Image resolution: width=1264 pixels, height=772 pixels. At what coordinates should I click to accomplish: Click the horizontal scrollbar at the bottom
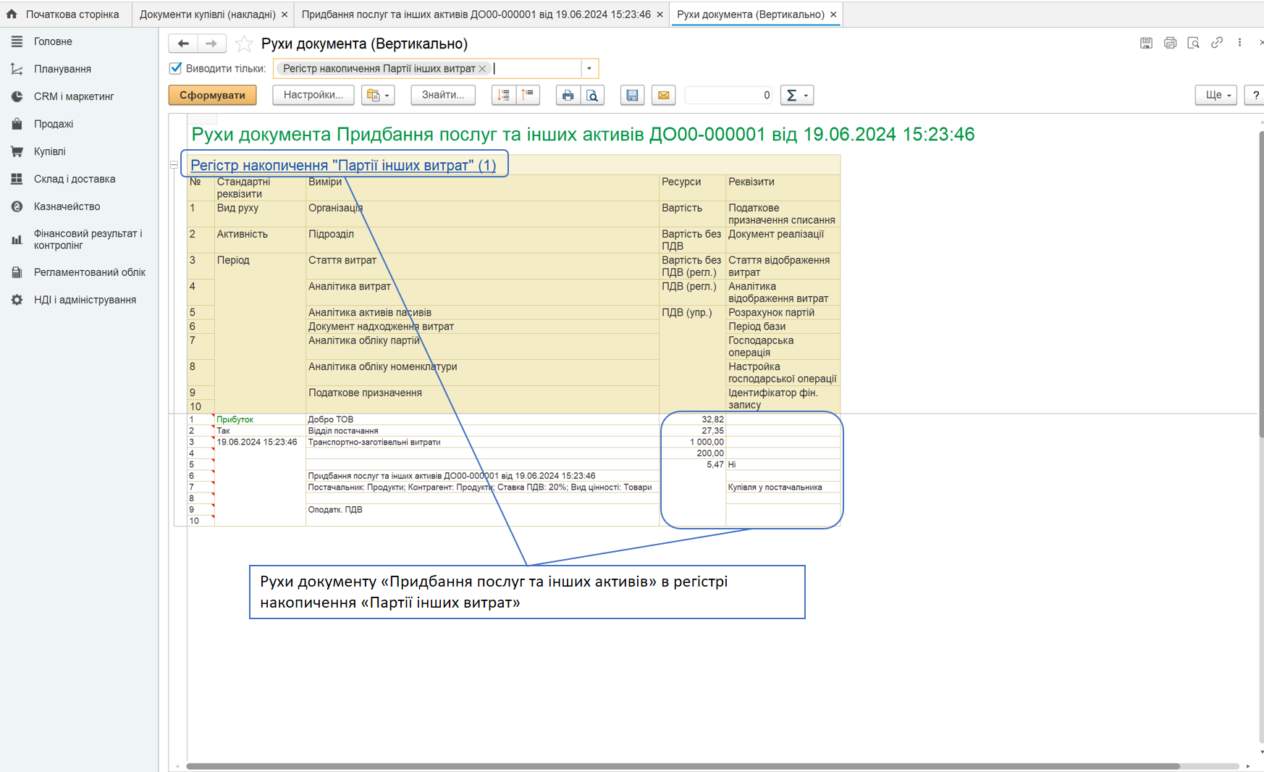683,766
